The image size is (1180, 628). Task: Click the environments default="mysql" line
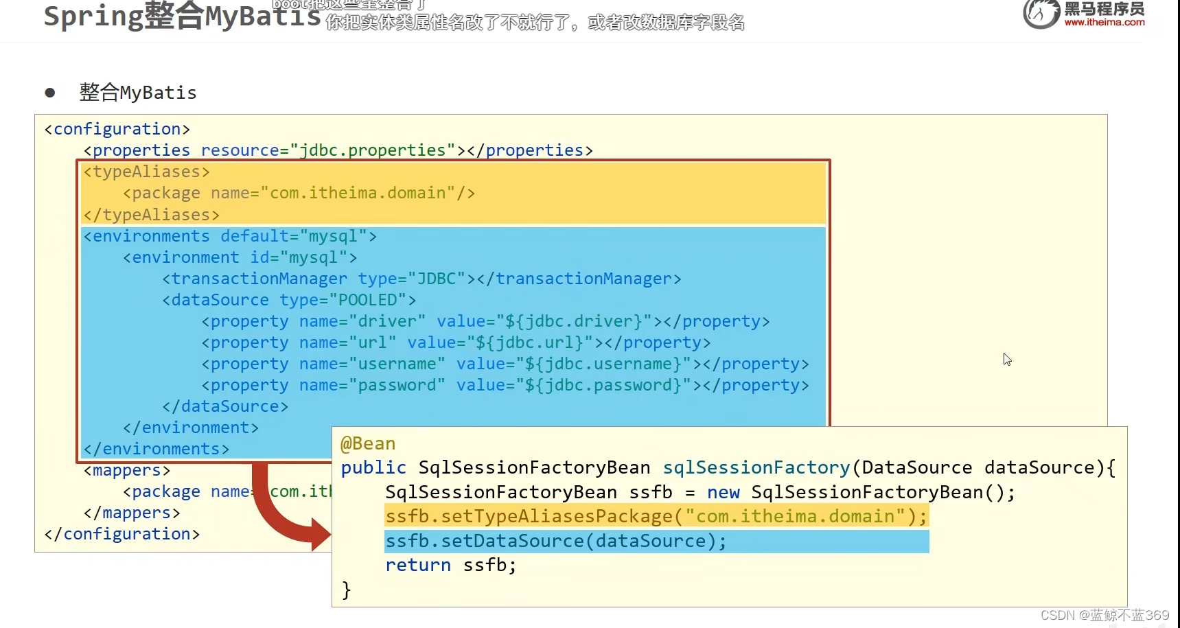tap(230, 236)
